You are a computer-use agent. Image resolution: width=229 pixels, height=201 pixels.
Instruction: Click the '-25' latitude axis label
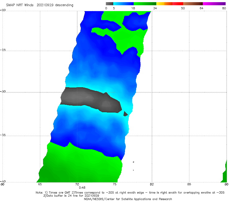tap(3, 50)
